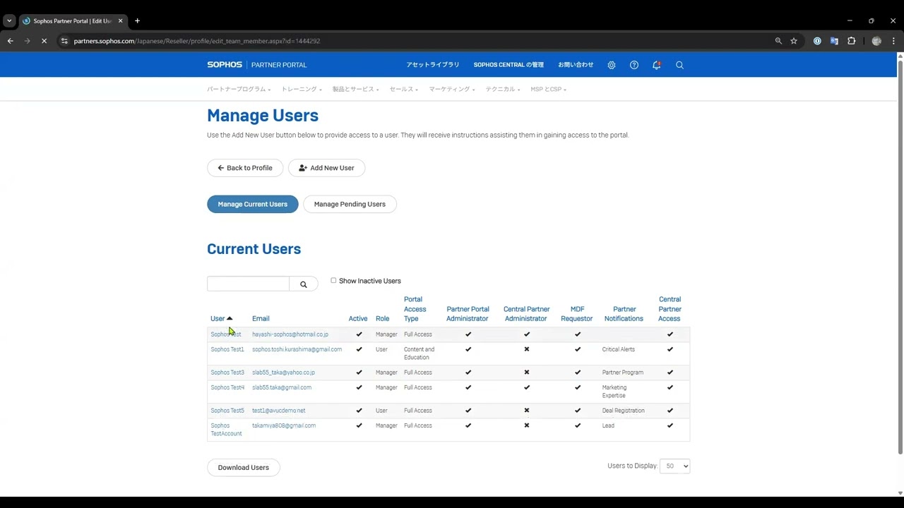
Task: Expand the セールス menu
Action: click(x=404, y=90)
